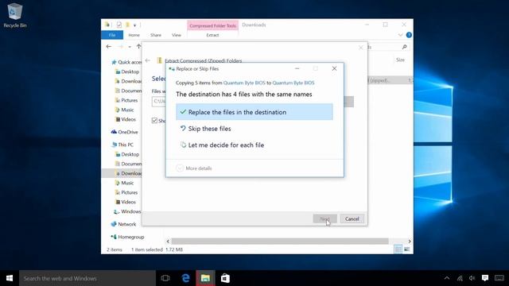Click the Search the web and Windows box
Screen dimensions: 509x286
[87, 278]
